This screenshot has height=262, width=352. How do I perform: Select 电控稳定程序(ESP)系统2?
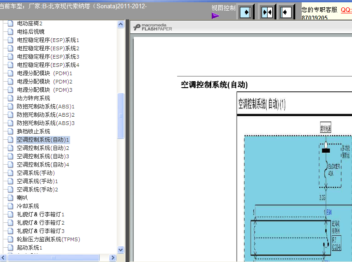point(48,48)
